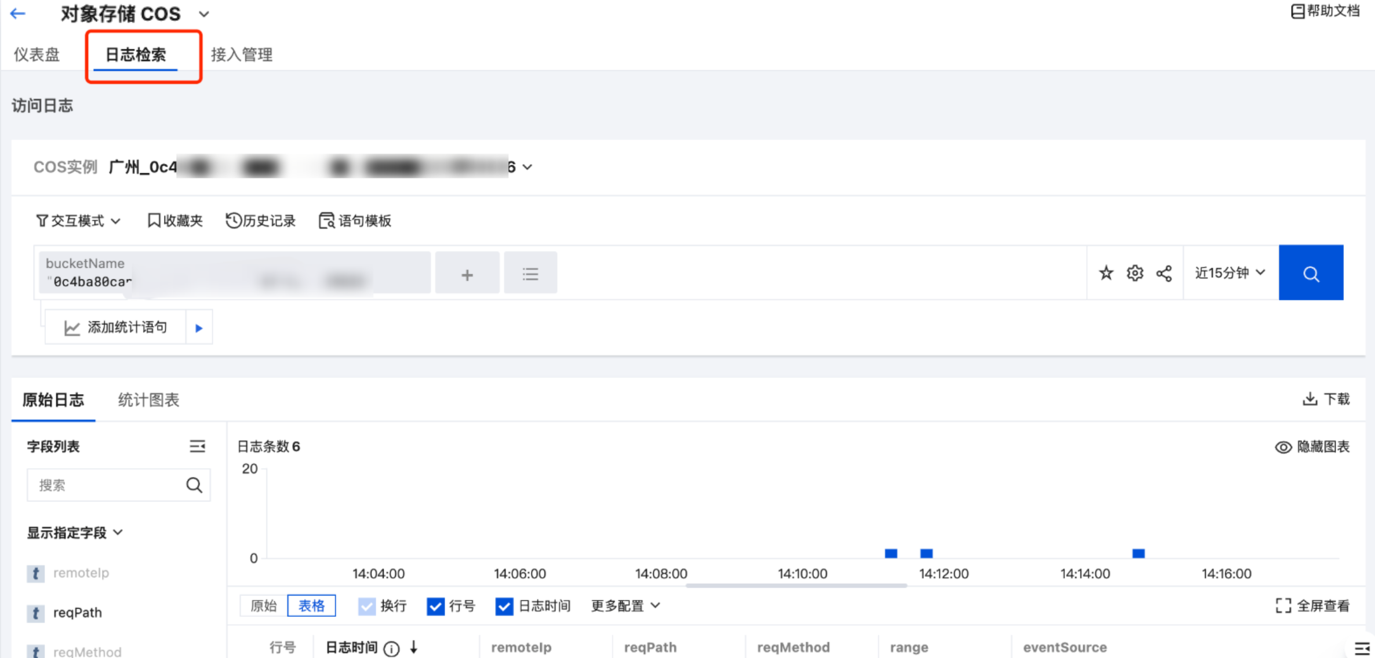The height and width of the screenshot is (658, 1375).
Task: Select the remoteIp field in list
Action: [x=81, y=573]
